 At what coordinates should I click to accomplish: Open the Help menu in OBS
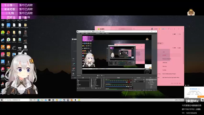coord(107,33)
